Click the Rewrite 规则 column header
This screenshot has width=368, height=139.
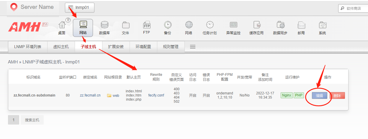coord(156,77)
